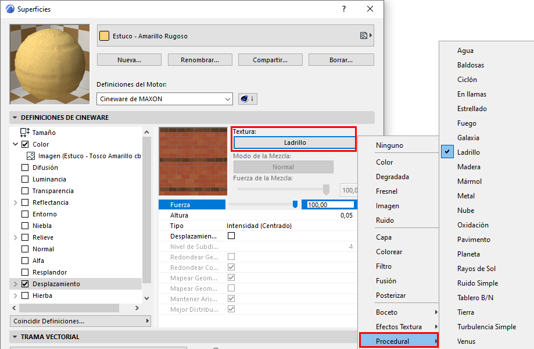Screen dimensions: 534x349
Task: Open the Cineware de MAXON engine dropdown
Action: click(x=165, y=99)
